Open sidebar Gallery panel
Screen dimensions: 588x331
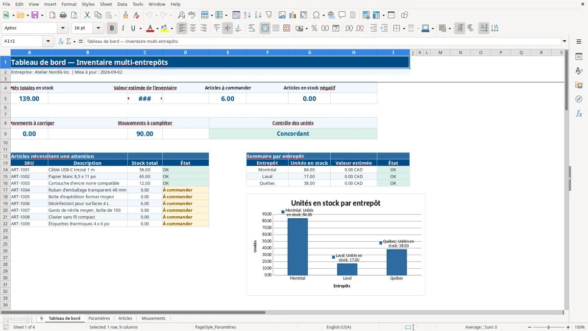tap(579, 85)
